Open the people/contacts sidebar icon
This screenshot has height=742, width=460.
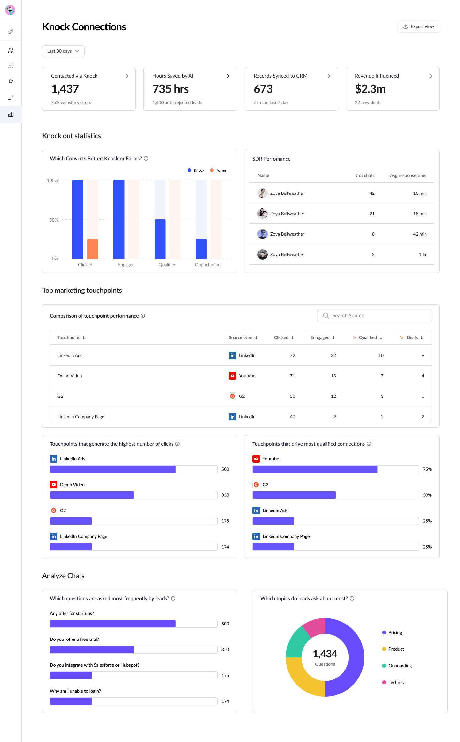coord(11,50)
